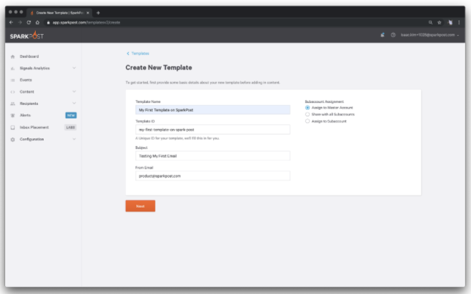Focus the Template ID field
The height and width of the screenshot is (294, 471).
tap(213, 130)
